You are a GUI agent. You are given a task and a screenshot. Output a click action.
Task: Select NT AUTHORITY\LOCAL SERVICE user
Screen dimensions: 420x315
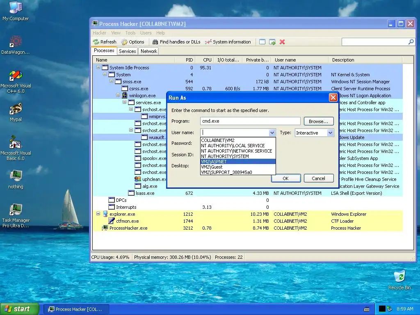tap(238, 146)
